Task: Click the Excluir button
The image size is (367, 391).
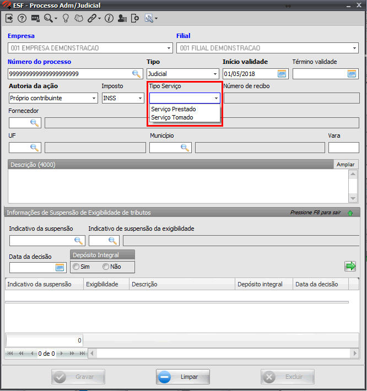Action: 288,377
